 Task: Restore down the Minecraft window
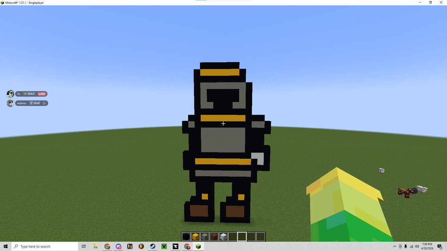(x=430, y=2)
